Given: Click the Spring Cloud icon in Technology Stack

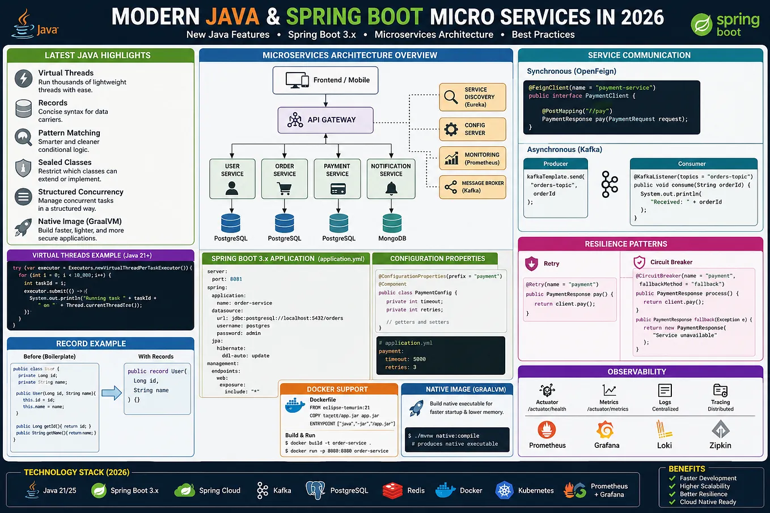Looking at the screenshot, I should pos(185,490).
